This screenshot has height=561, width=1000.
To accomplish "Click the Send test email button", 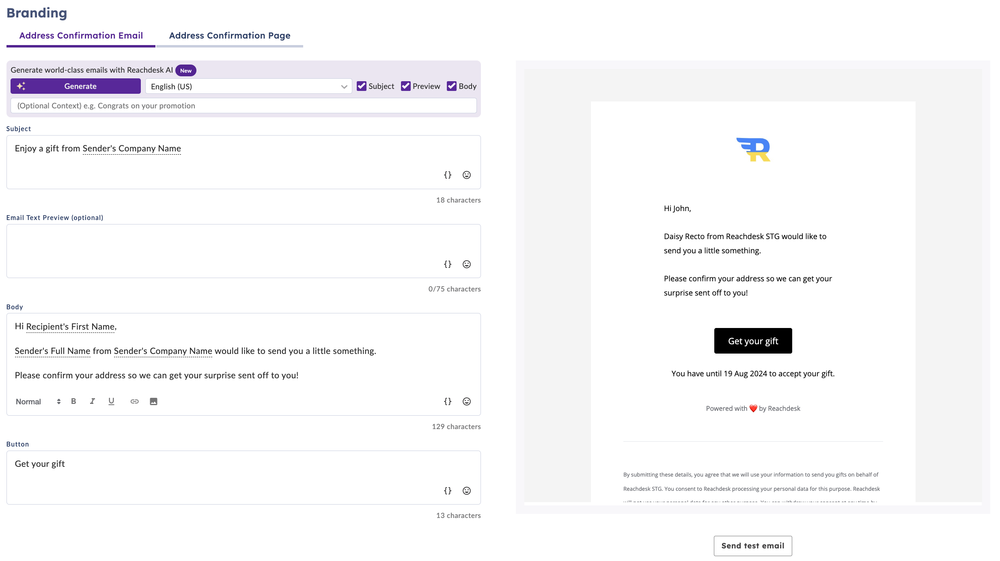I will pos(753,546).
